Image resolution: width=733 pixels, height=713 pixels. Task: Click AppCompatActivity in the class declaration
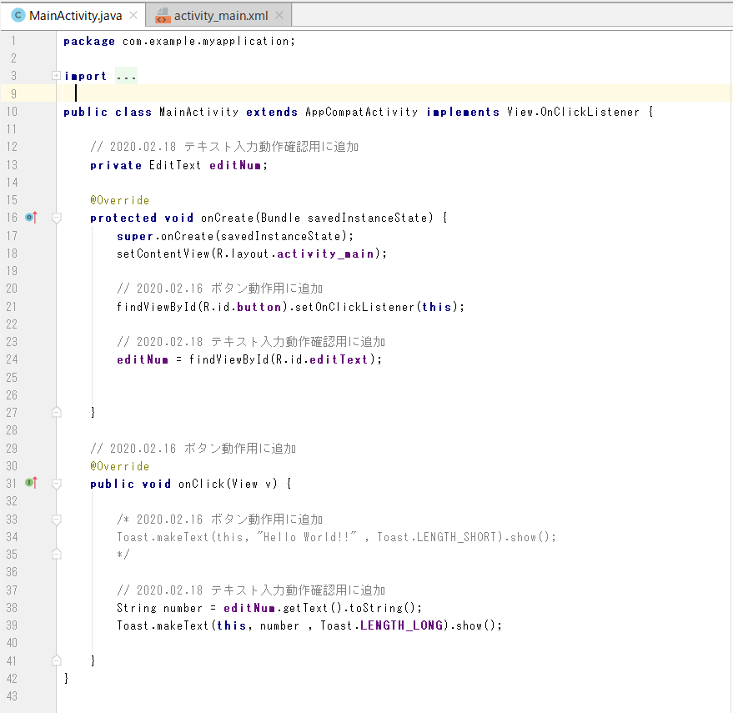tap(361, 113)
